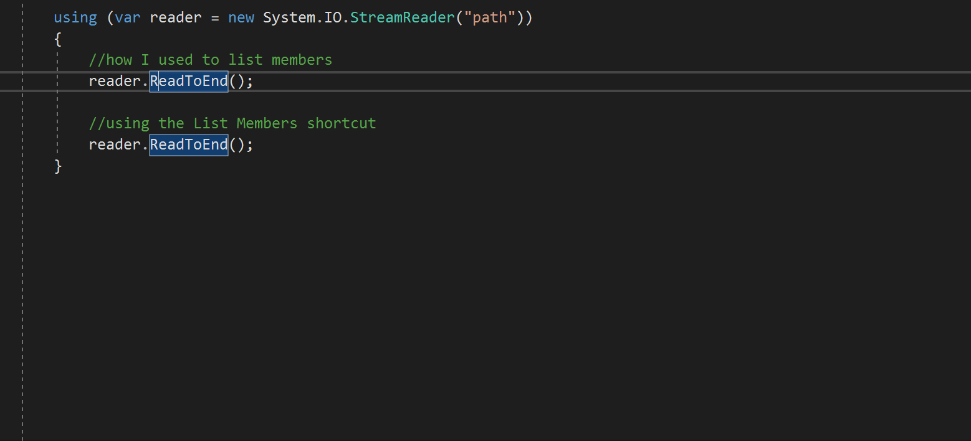Click the closing curly brace
The image size is (971, 441).
point(58,166)
